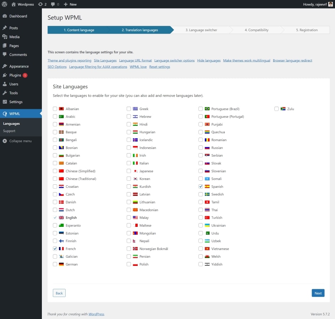Open the rajeevrf user avatar
The image size is (335, 319).
coord(330,4)
